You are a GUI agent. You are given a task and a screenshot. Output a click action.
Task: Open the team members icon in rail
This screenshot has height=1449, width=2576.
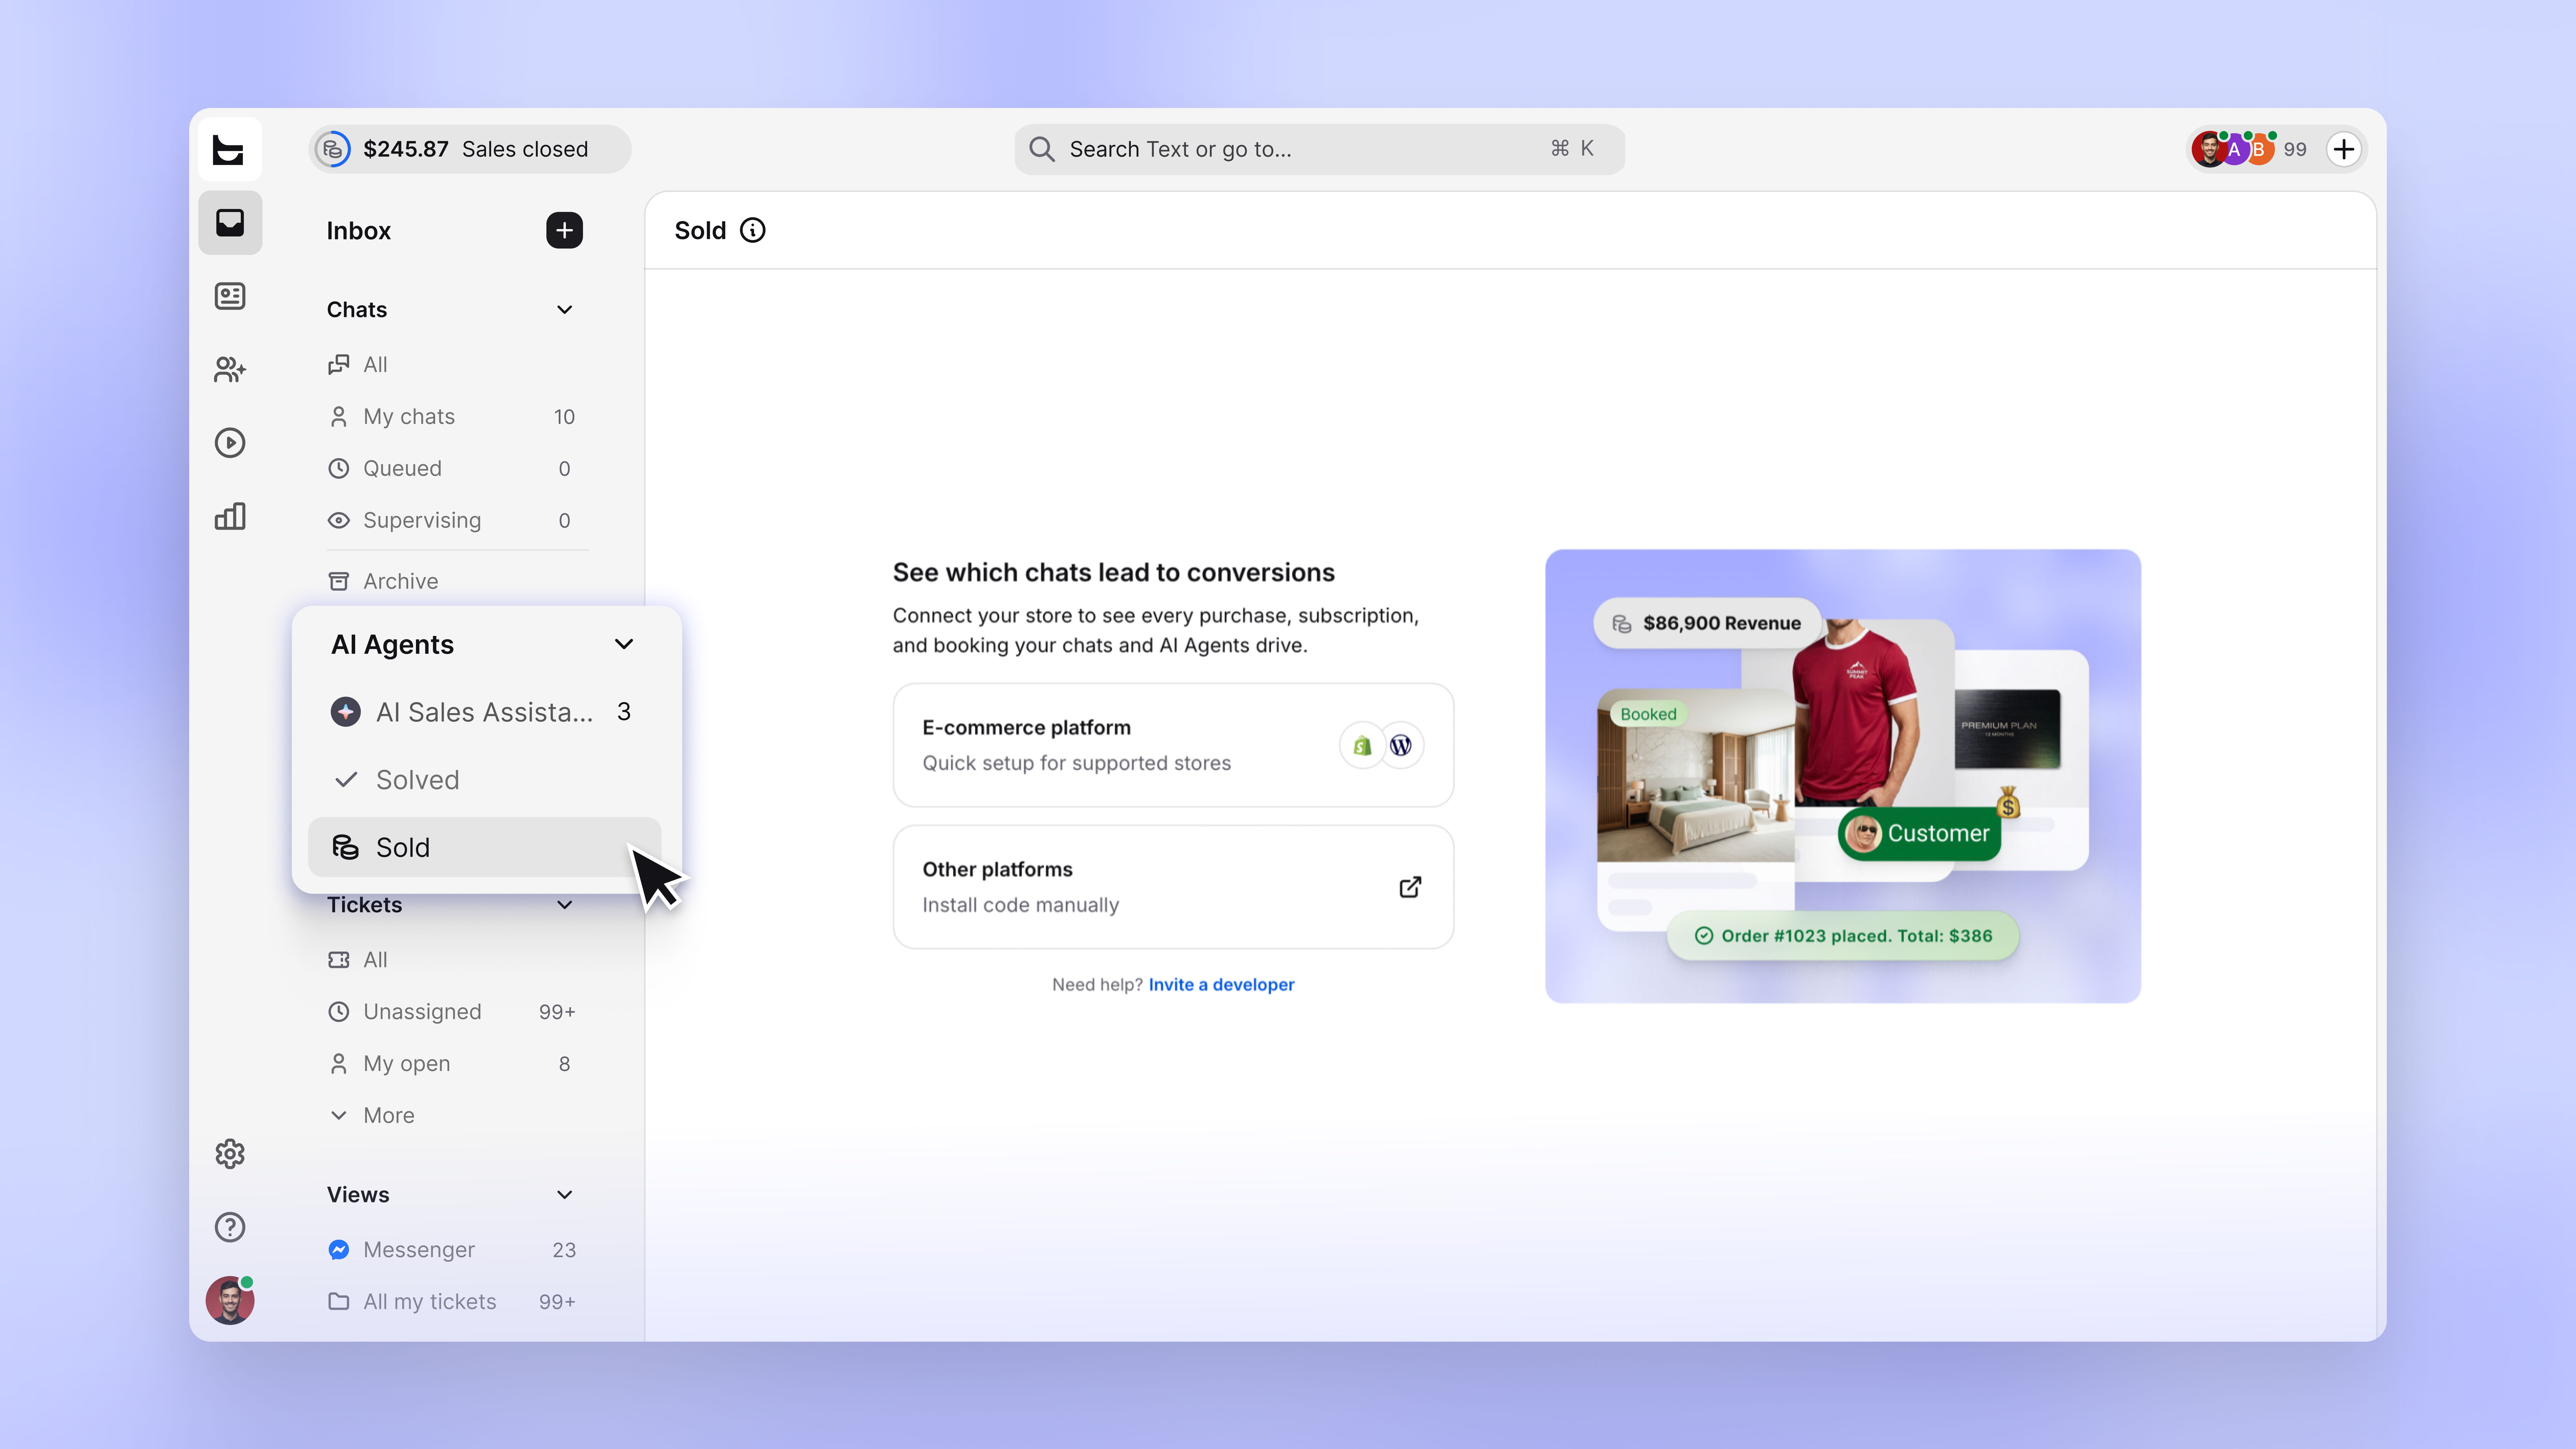[230, 370]
